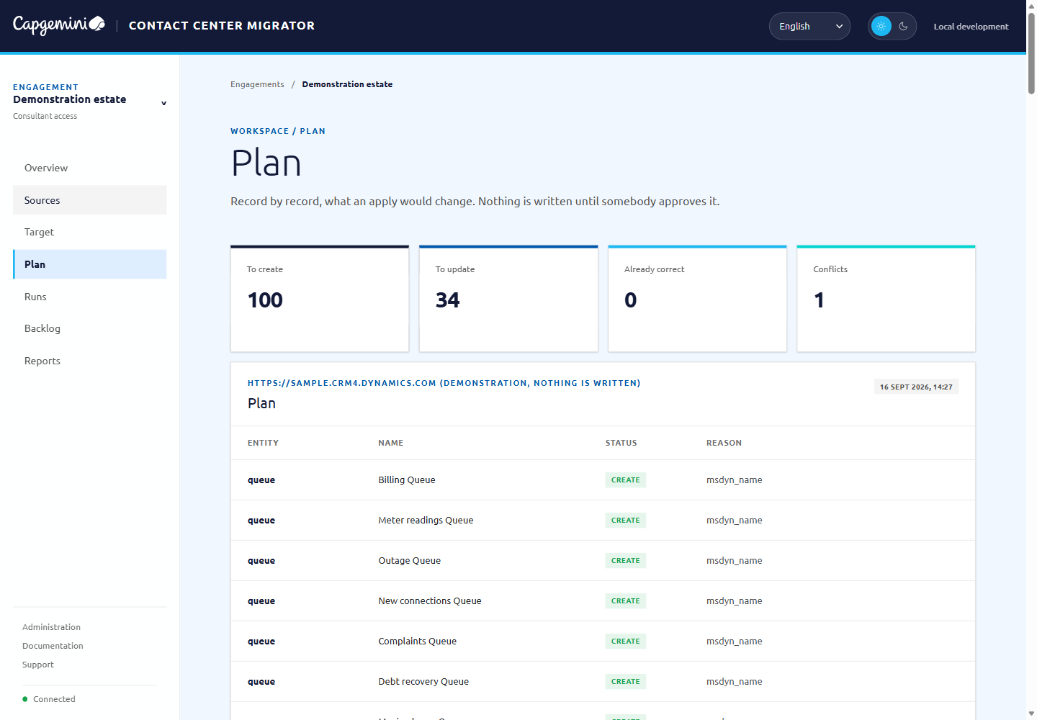Click the Billing Queue row name

click(407, 480)
